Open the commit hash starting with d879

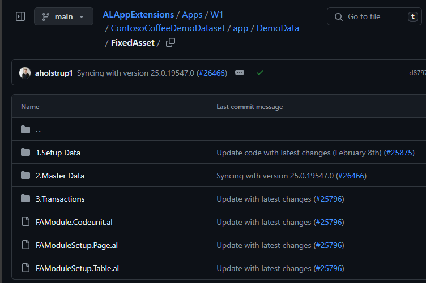click(418, 73)
